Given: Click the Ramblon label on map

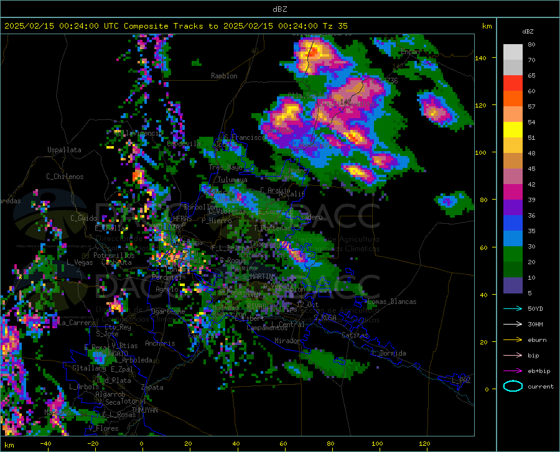Looking at the screenshot, I should (x=224, y=76).
